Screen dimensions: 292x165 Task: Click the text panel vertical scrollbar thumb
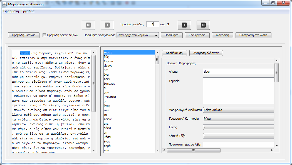[94, 83]
